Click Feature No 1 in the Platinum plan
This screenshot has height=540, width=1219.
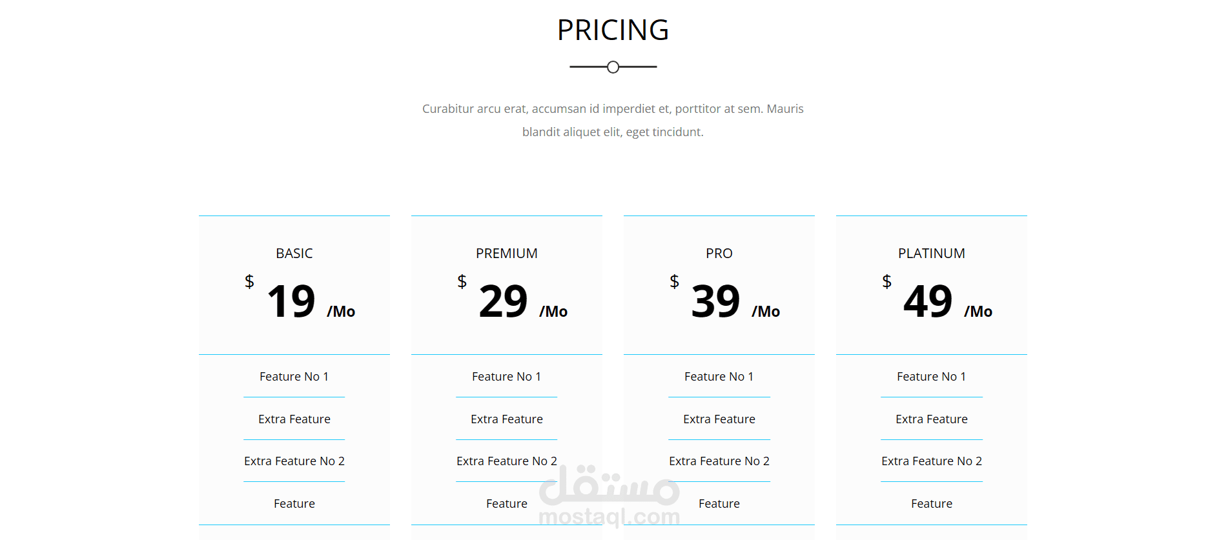click(931, 377)
